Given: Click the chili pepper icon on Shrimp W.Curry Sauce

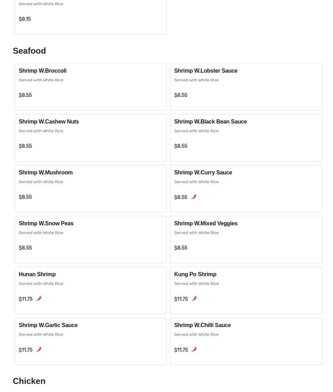Looking at the screenshot, I should pyautogui.click(x=194, y=197).
